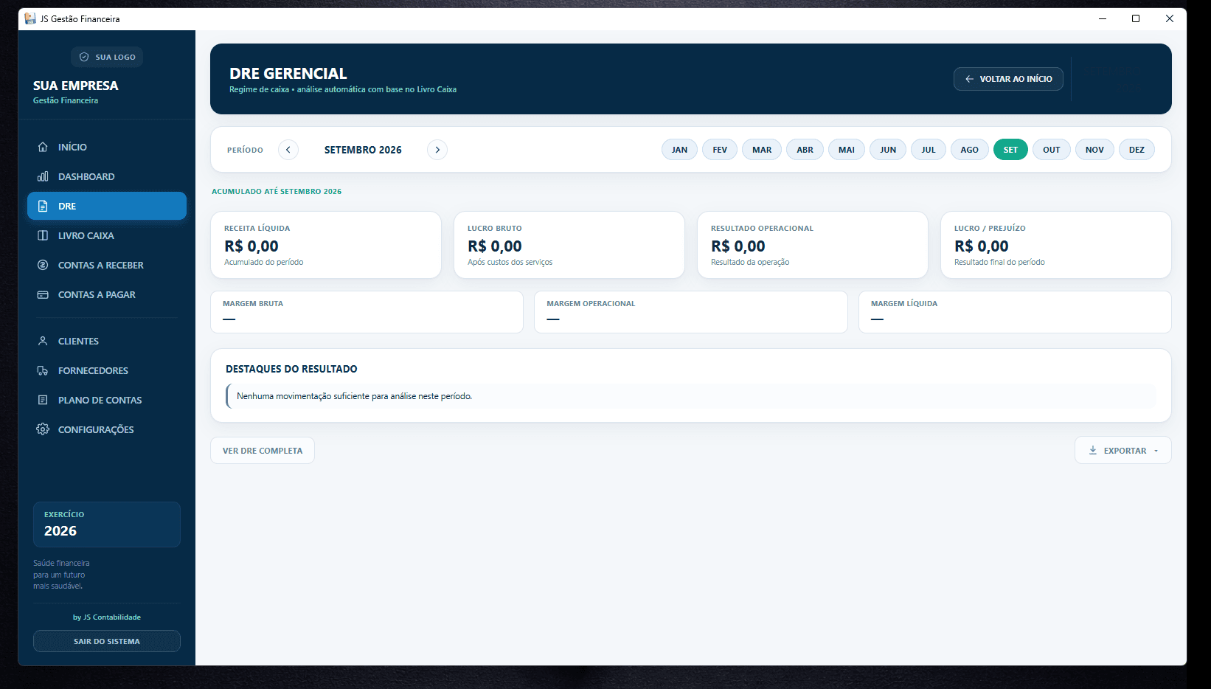Click the Receita Líquida card
1211x689 pixels.
326,245
